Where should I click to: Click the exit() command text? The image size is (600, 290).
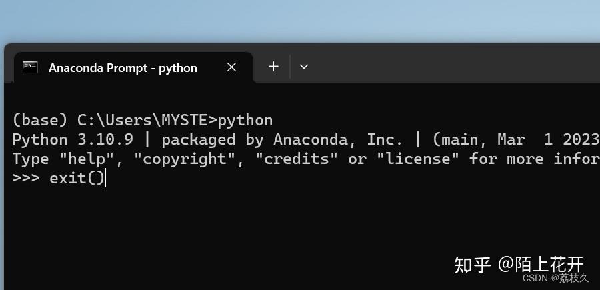[77, 178]
